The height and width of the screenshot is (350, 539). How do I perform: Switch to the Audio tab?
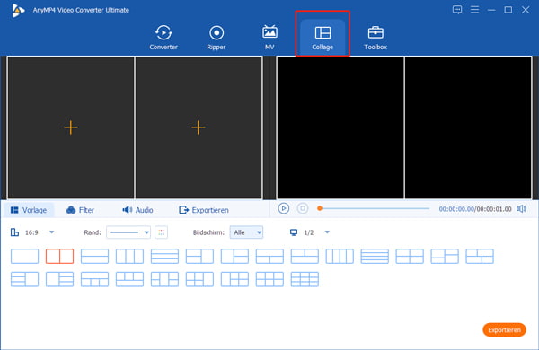click(x=137, y=210)
